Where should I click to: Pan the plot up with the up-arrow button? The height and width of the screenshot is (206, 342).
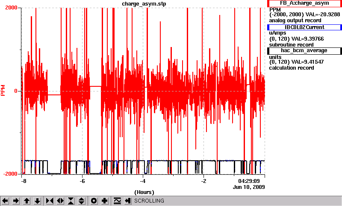click(27, 201)
